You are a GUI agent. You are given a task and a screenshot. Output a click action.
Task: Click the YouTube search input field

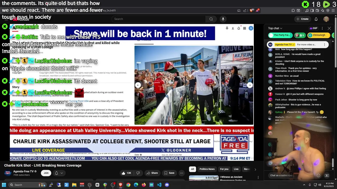pos(159,19)
